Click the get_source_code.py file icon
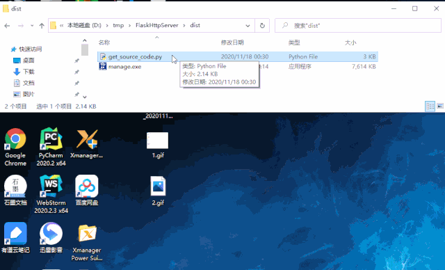The width and height of the screenshot is (445, 270). (x=103, y=57)
